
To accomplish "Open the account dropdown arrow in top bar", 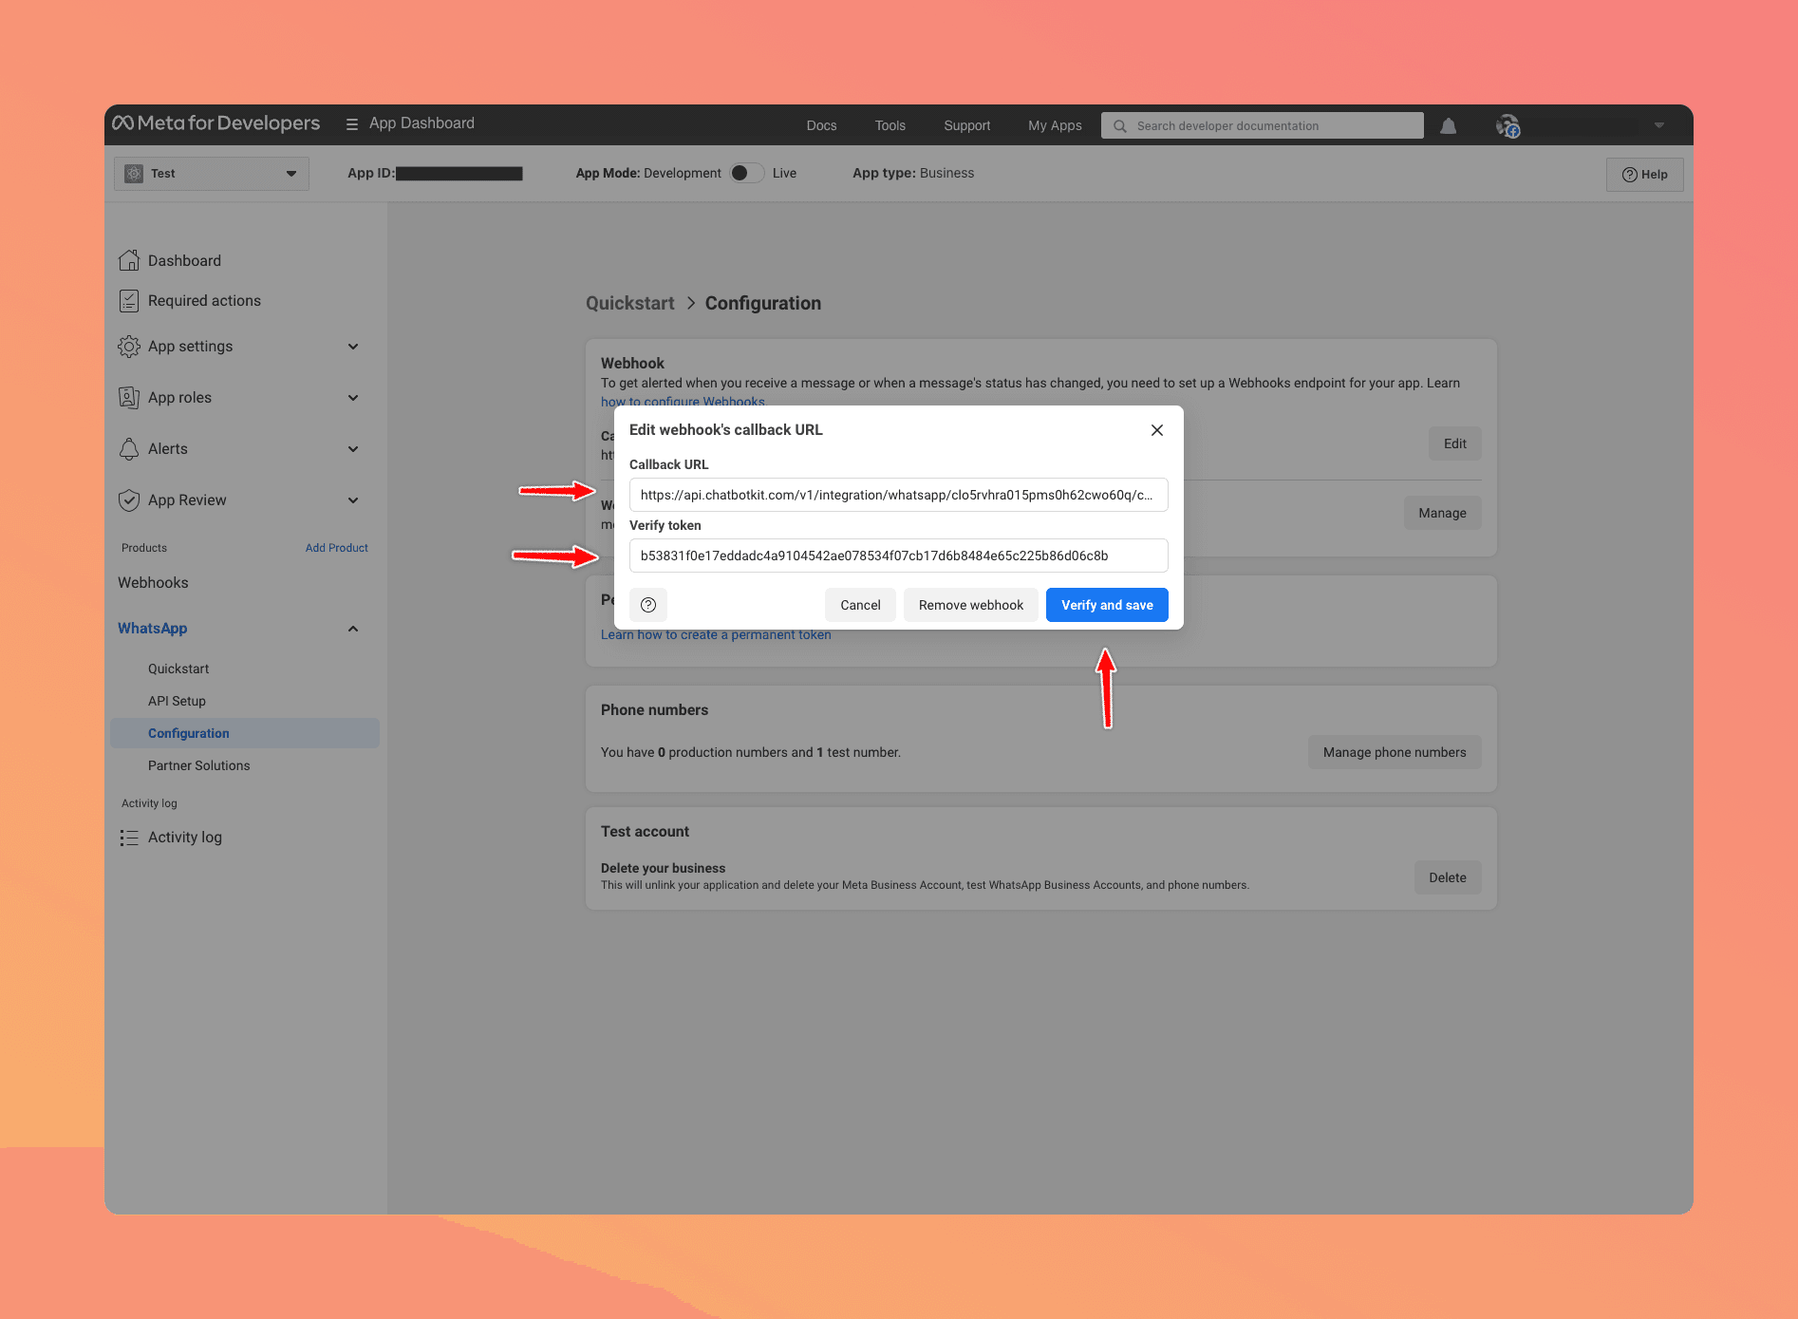I will 1659,125.
